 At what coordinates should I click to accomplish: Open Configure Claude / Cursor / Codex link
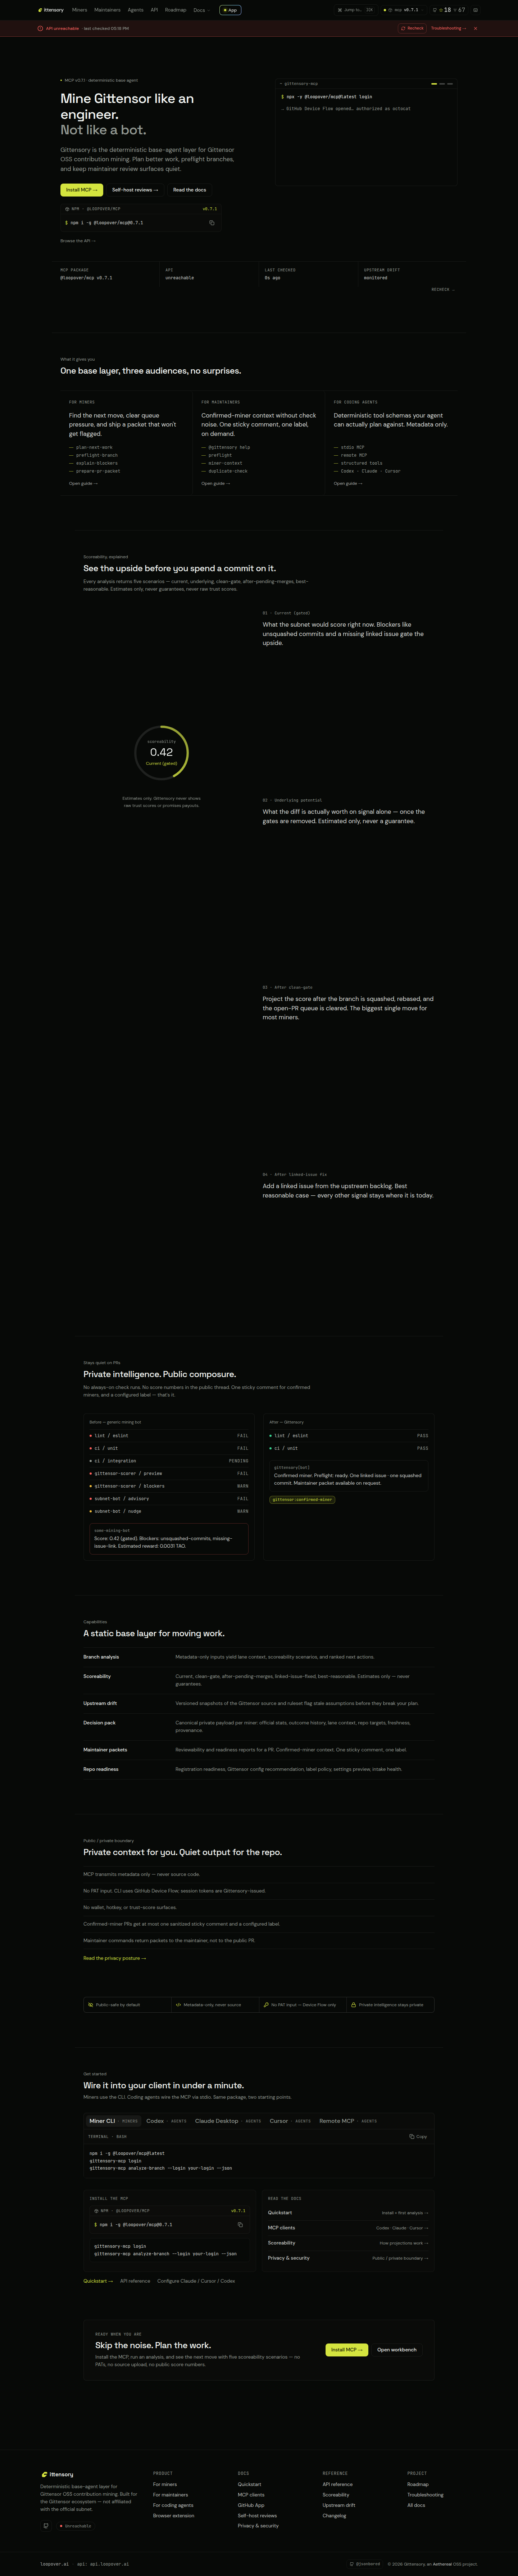[196, 2281]
